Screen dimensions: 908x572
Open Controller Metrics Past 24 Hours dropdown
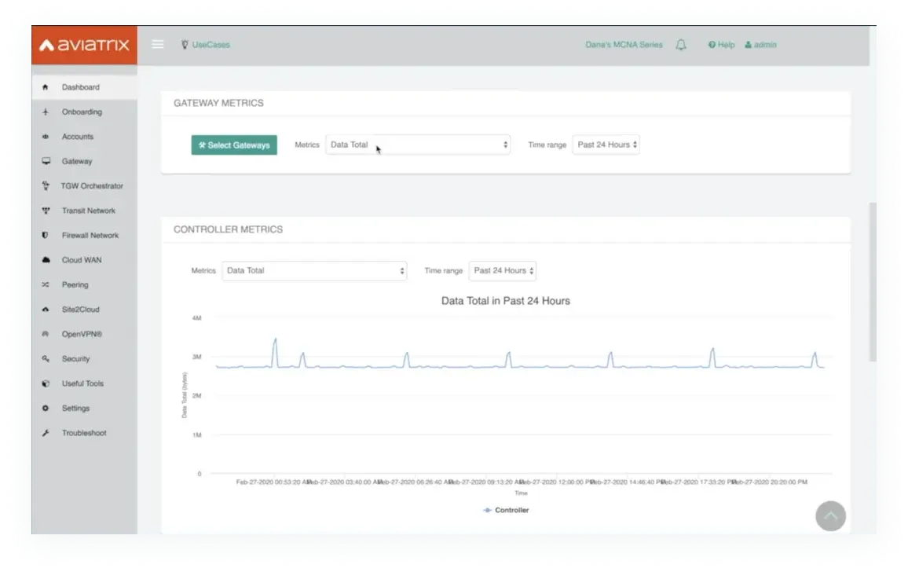coord(502,270)
